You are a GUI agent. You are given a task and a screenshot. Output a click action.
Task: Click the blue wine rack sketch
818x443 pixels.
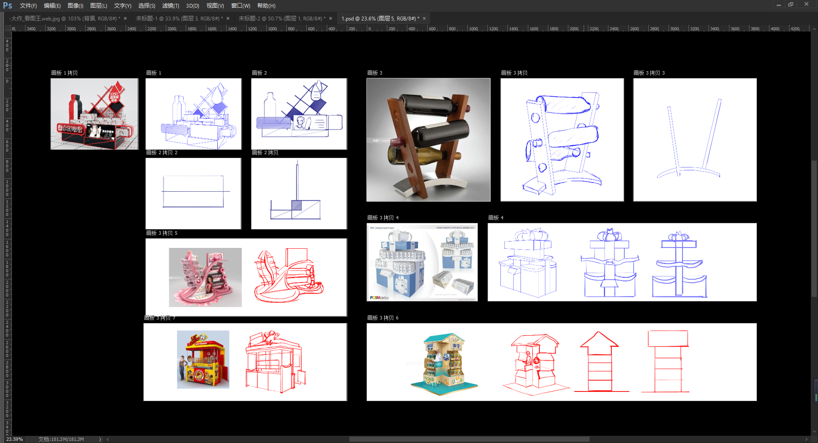(562, 144)
